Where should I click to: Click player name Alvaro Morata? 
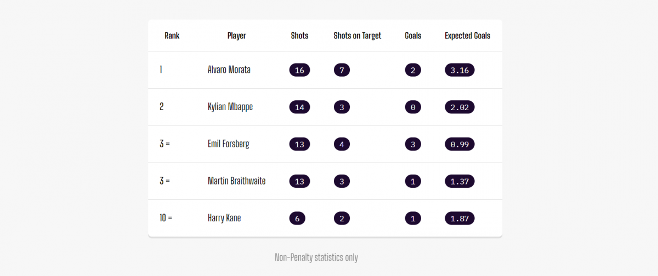click(229, 70)
